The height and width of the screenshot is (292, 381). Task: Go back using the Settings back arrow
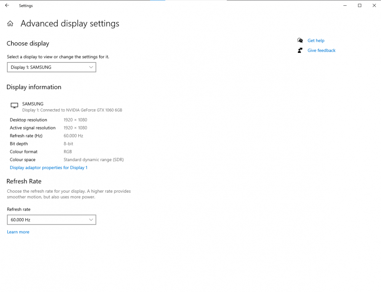pyautogui.click(x=7, y=5)
